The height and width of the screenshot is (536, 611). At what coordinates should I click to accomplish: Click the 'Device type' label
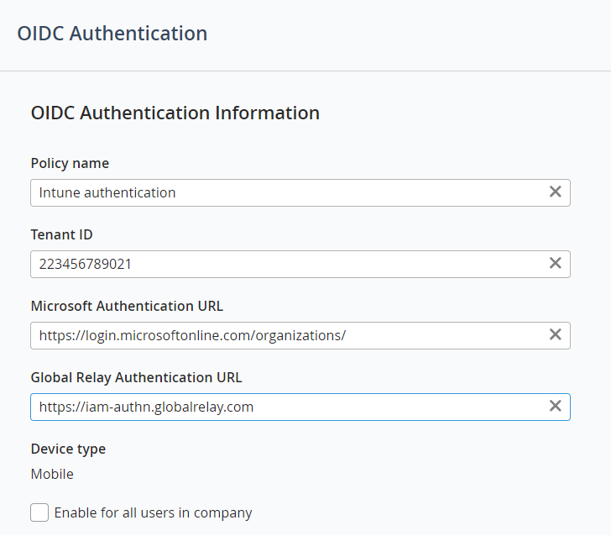coord(68,449)
